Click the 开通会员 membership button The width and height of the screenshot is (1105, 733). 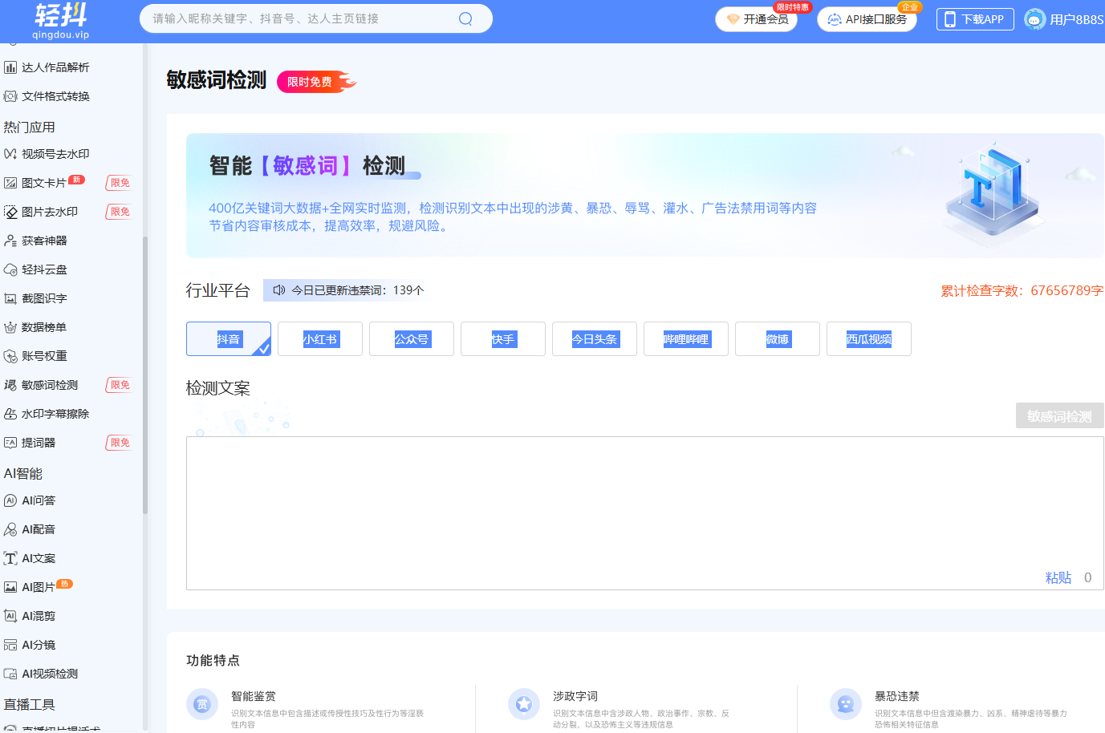point(756,19)
